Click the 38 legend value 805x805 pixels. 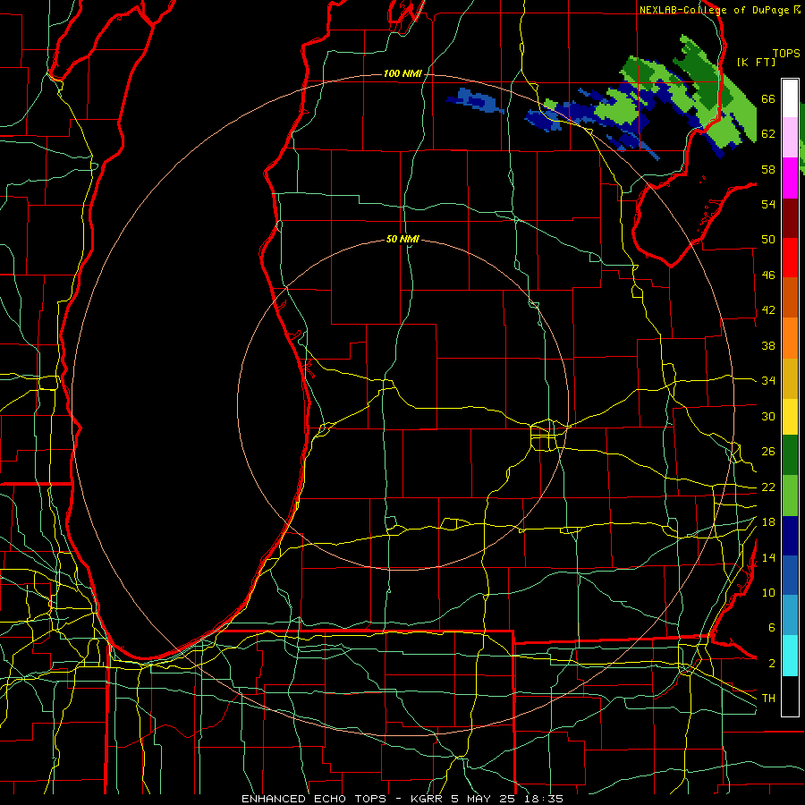[x=768, y=345]
